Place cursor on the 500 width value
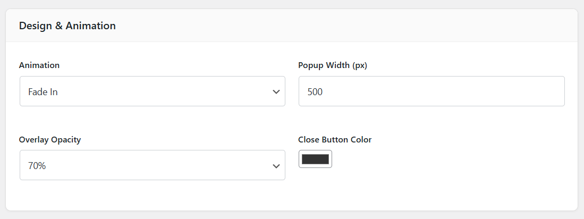The height and width of the screenshot is (219, 584). click(315, 92)
